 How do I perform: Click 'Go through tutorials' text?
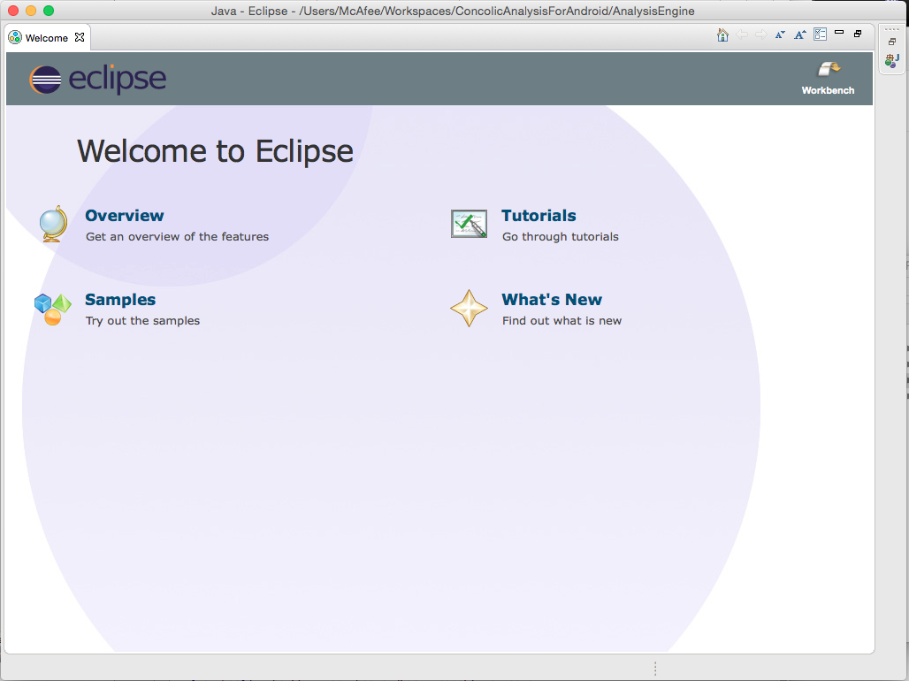pos(561,237)
